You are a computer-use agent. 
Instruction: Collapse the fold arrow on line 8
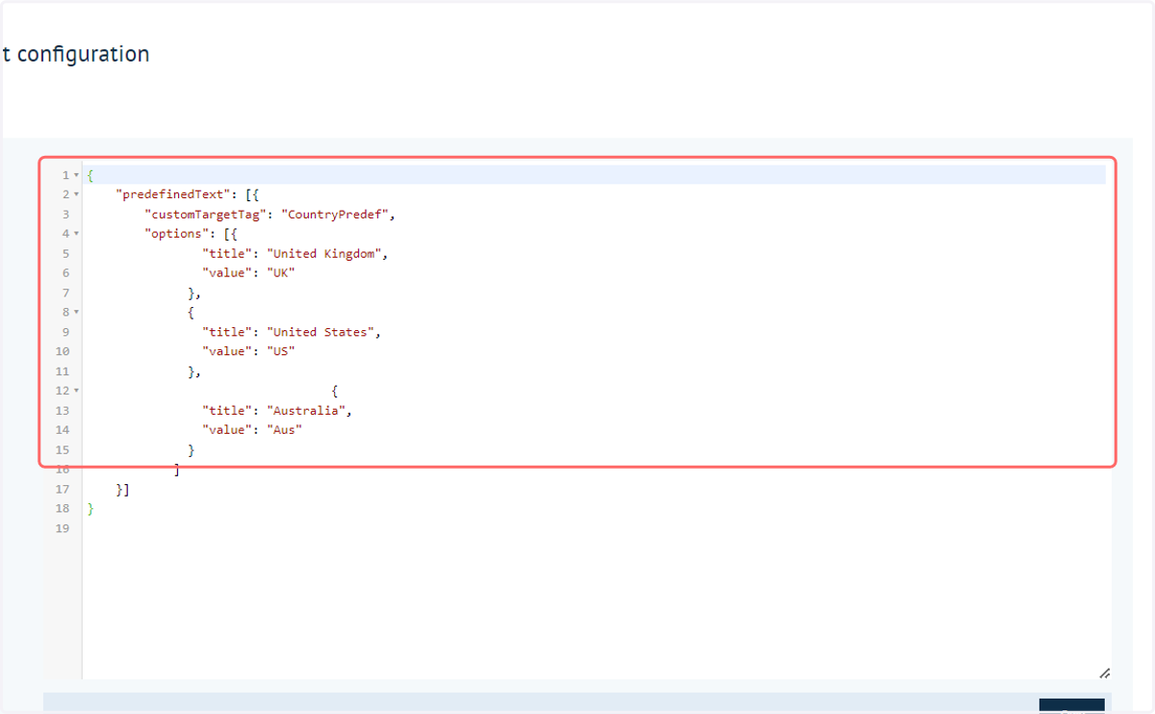click(76, 312)
